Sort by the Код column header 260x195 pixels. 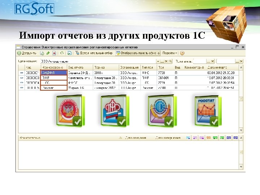coord(32,68)
